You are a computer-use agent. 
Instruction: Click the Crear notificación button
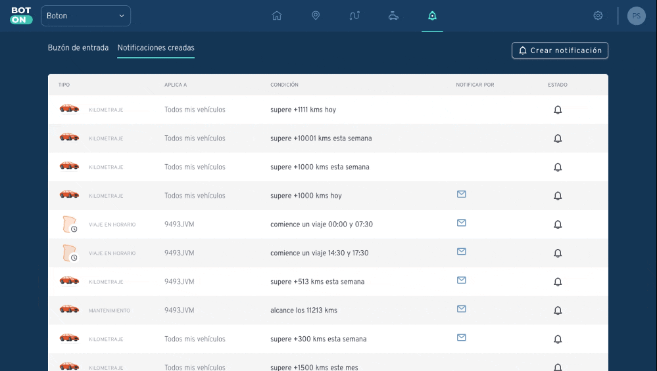tap(560, 50)
